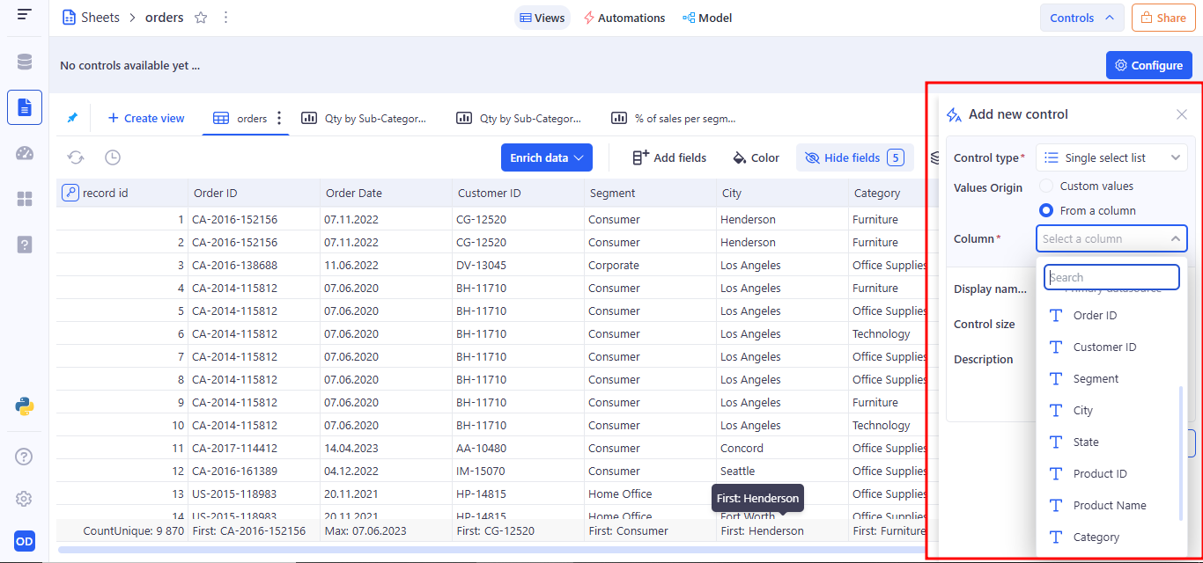The width and height of the screenshot is (1203, 563).
Task: Collapse the Select a column dropdown
Action: coord(1175,238)
